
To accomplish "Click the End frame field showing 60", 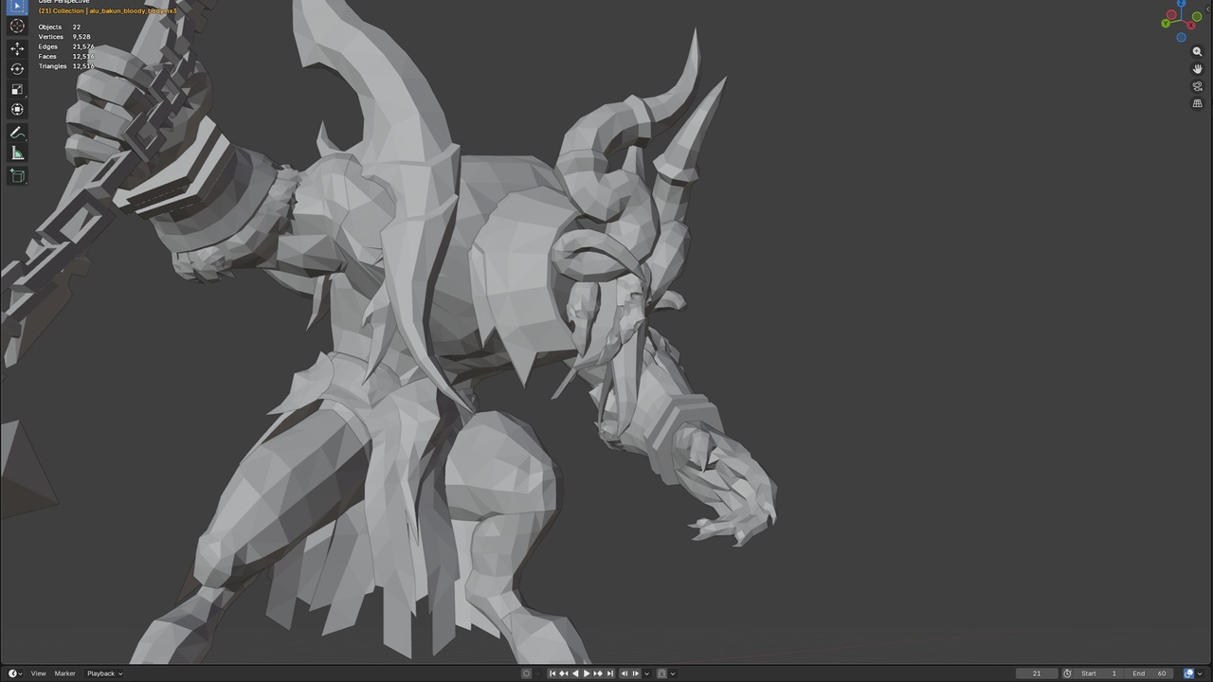I will click(x=1150, y=673).
